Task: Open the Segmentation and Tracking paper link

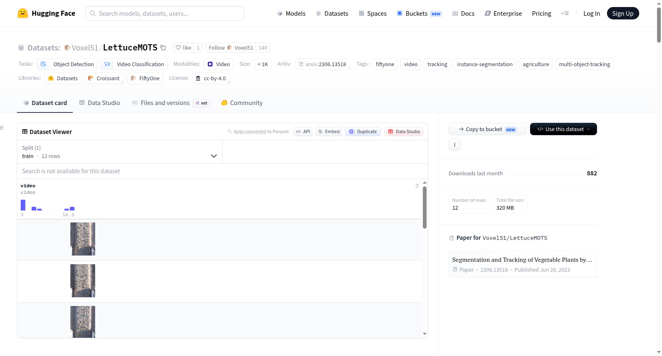Action: (523, 264)
